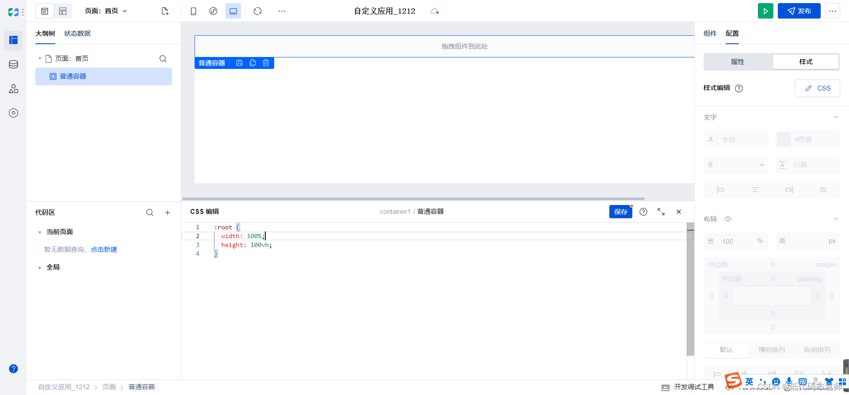Toggle the 布局 eye visibility icon

click(x=728, y=219)
